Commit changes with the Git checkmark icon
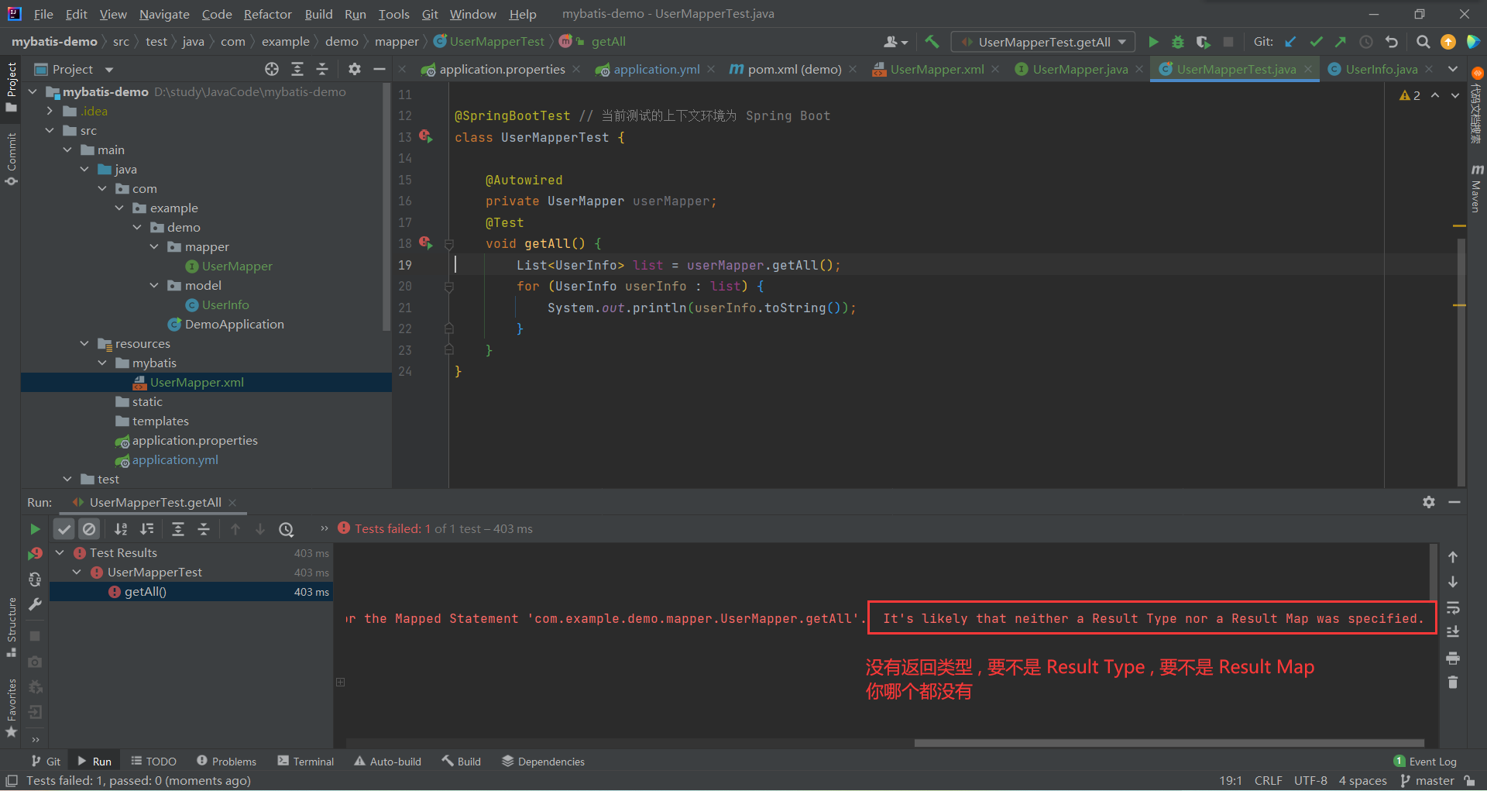This screenshot has width=1487, height=791. (x=1316, y=42)
